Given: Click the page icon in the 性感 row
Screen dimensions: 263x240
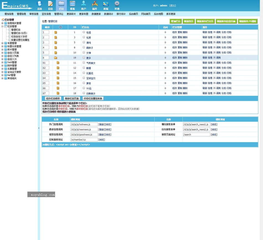Looking at the screenshot, I should pyautogui.click(x=56, y=32).
